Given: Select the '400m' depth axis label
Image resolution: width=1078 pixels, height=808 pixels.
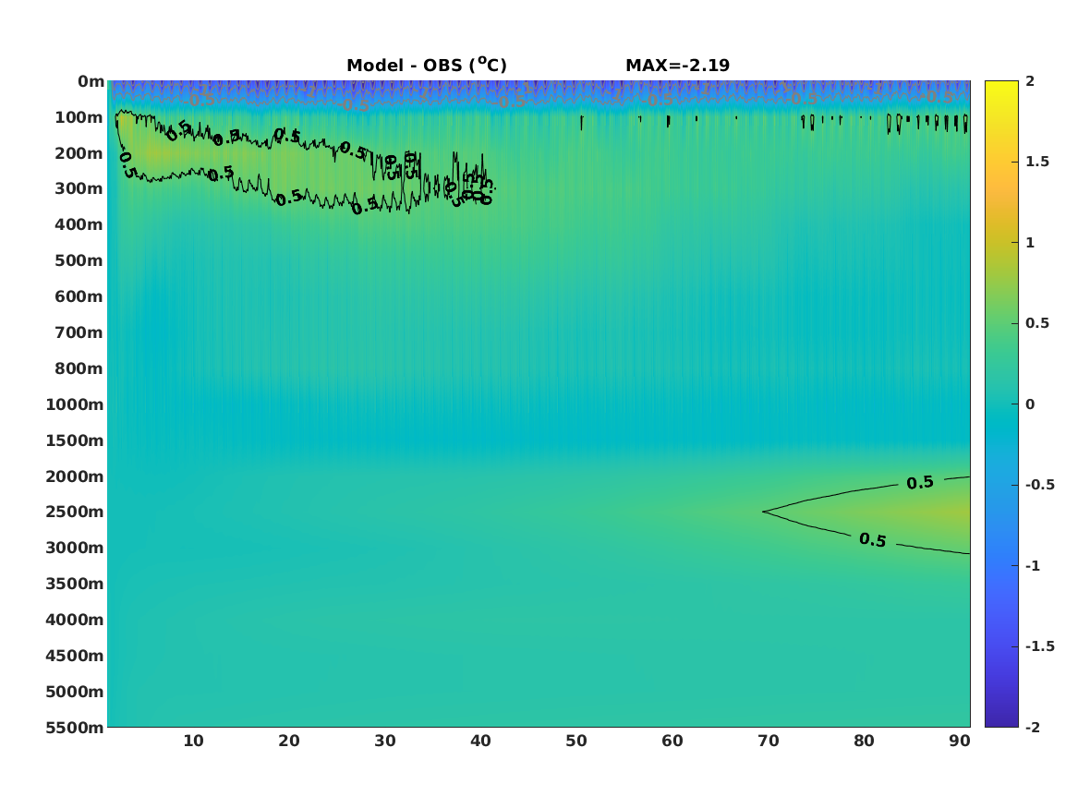Looking at the screenshot, I should click(x=79, y=224).
